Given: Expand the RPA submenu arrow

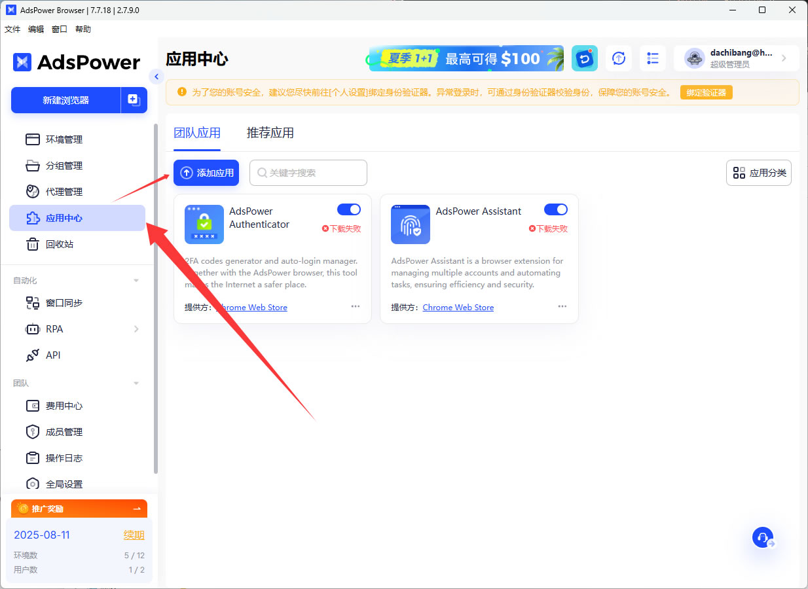Looking at the screenshot, I should (136, 329).
